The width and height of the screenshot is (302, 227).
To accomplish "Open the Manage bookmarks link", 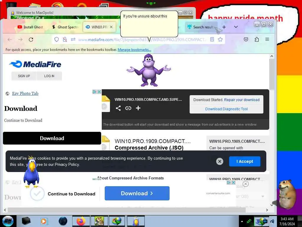I will tap(134, 50).
